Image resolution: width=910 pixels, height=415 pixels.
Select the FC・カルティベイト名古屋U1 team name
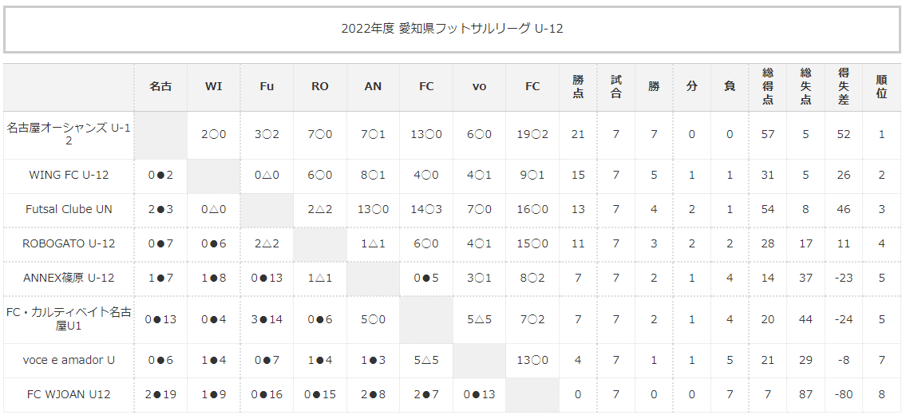69,318
